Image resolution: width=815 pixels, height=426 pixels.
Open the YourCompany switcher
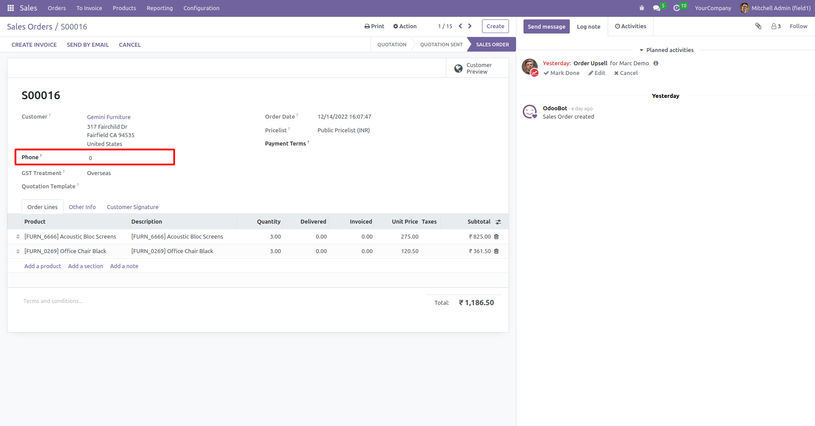713,8
